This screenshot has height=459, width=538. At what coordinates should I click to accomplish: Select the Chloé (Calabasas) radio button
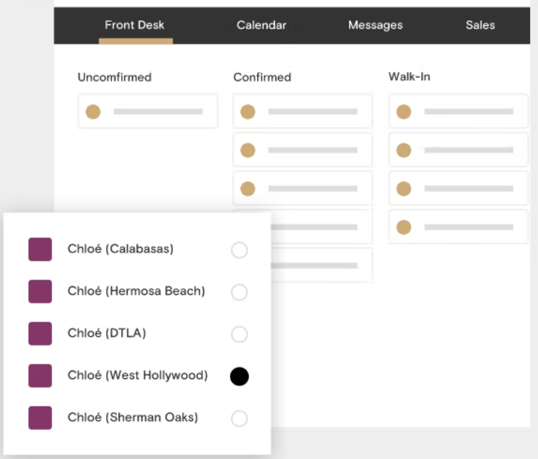[x=239, y=250]
